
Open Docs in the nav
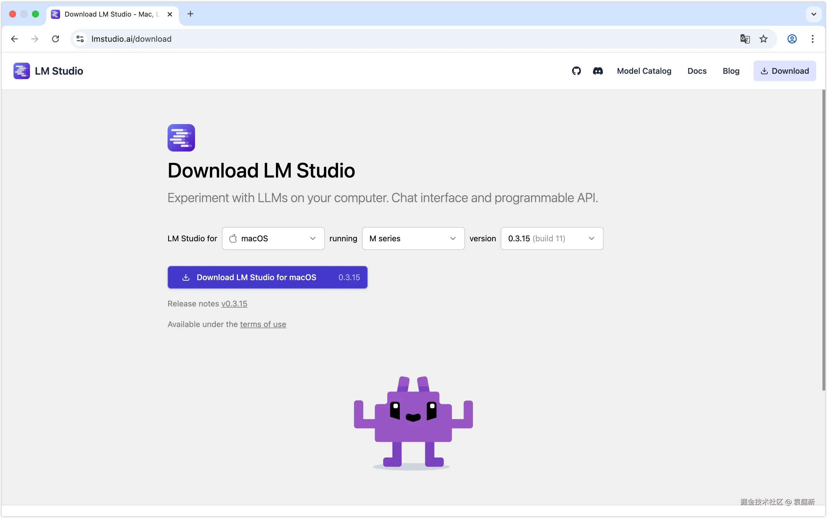coord(697,71)
